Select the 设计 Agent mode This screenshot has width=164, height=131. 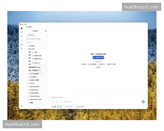pos(69,106)
